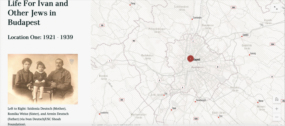Viewport: 285px width, 126px height.
Task: Click the Lovasberény town marker dot
Action: tap(99, 114)
